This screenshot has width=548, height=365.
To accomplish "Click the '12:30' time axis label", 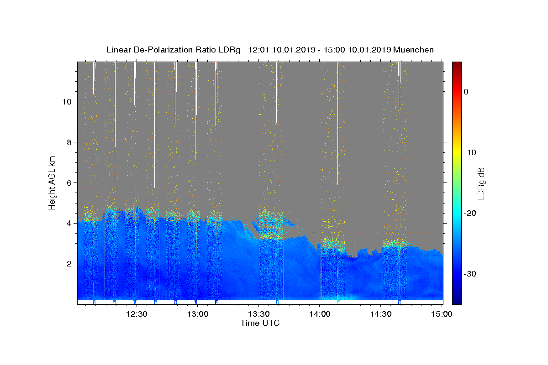I will [136, 314].
